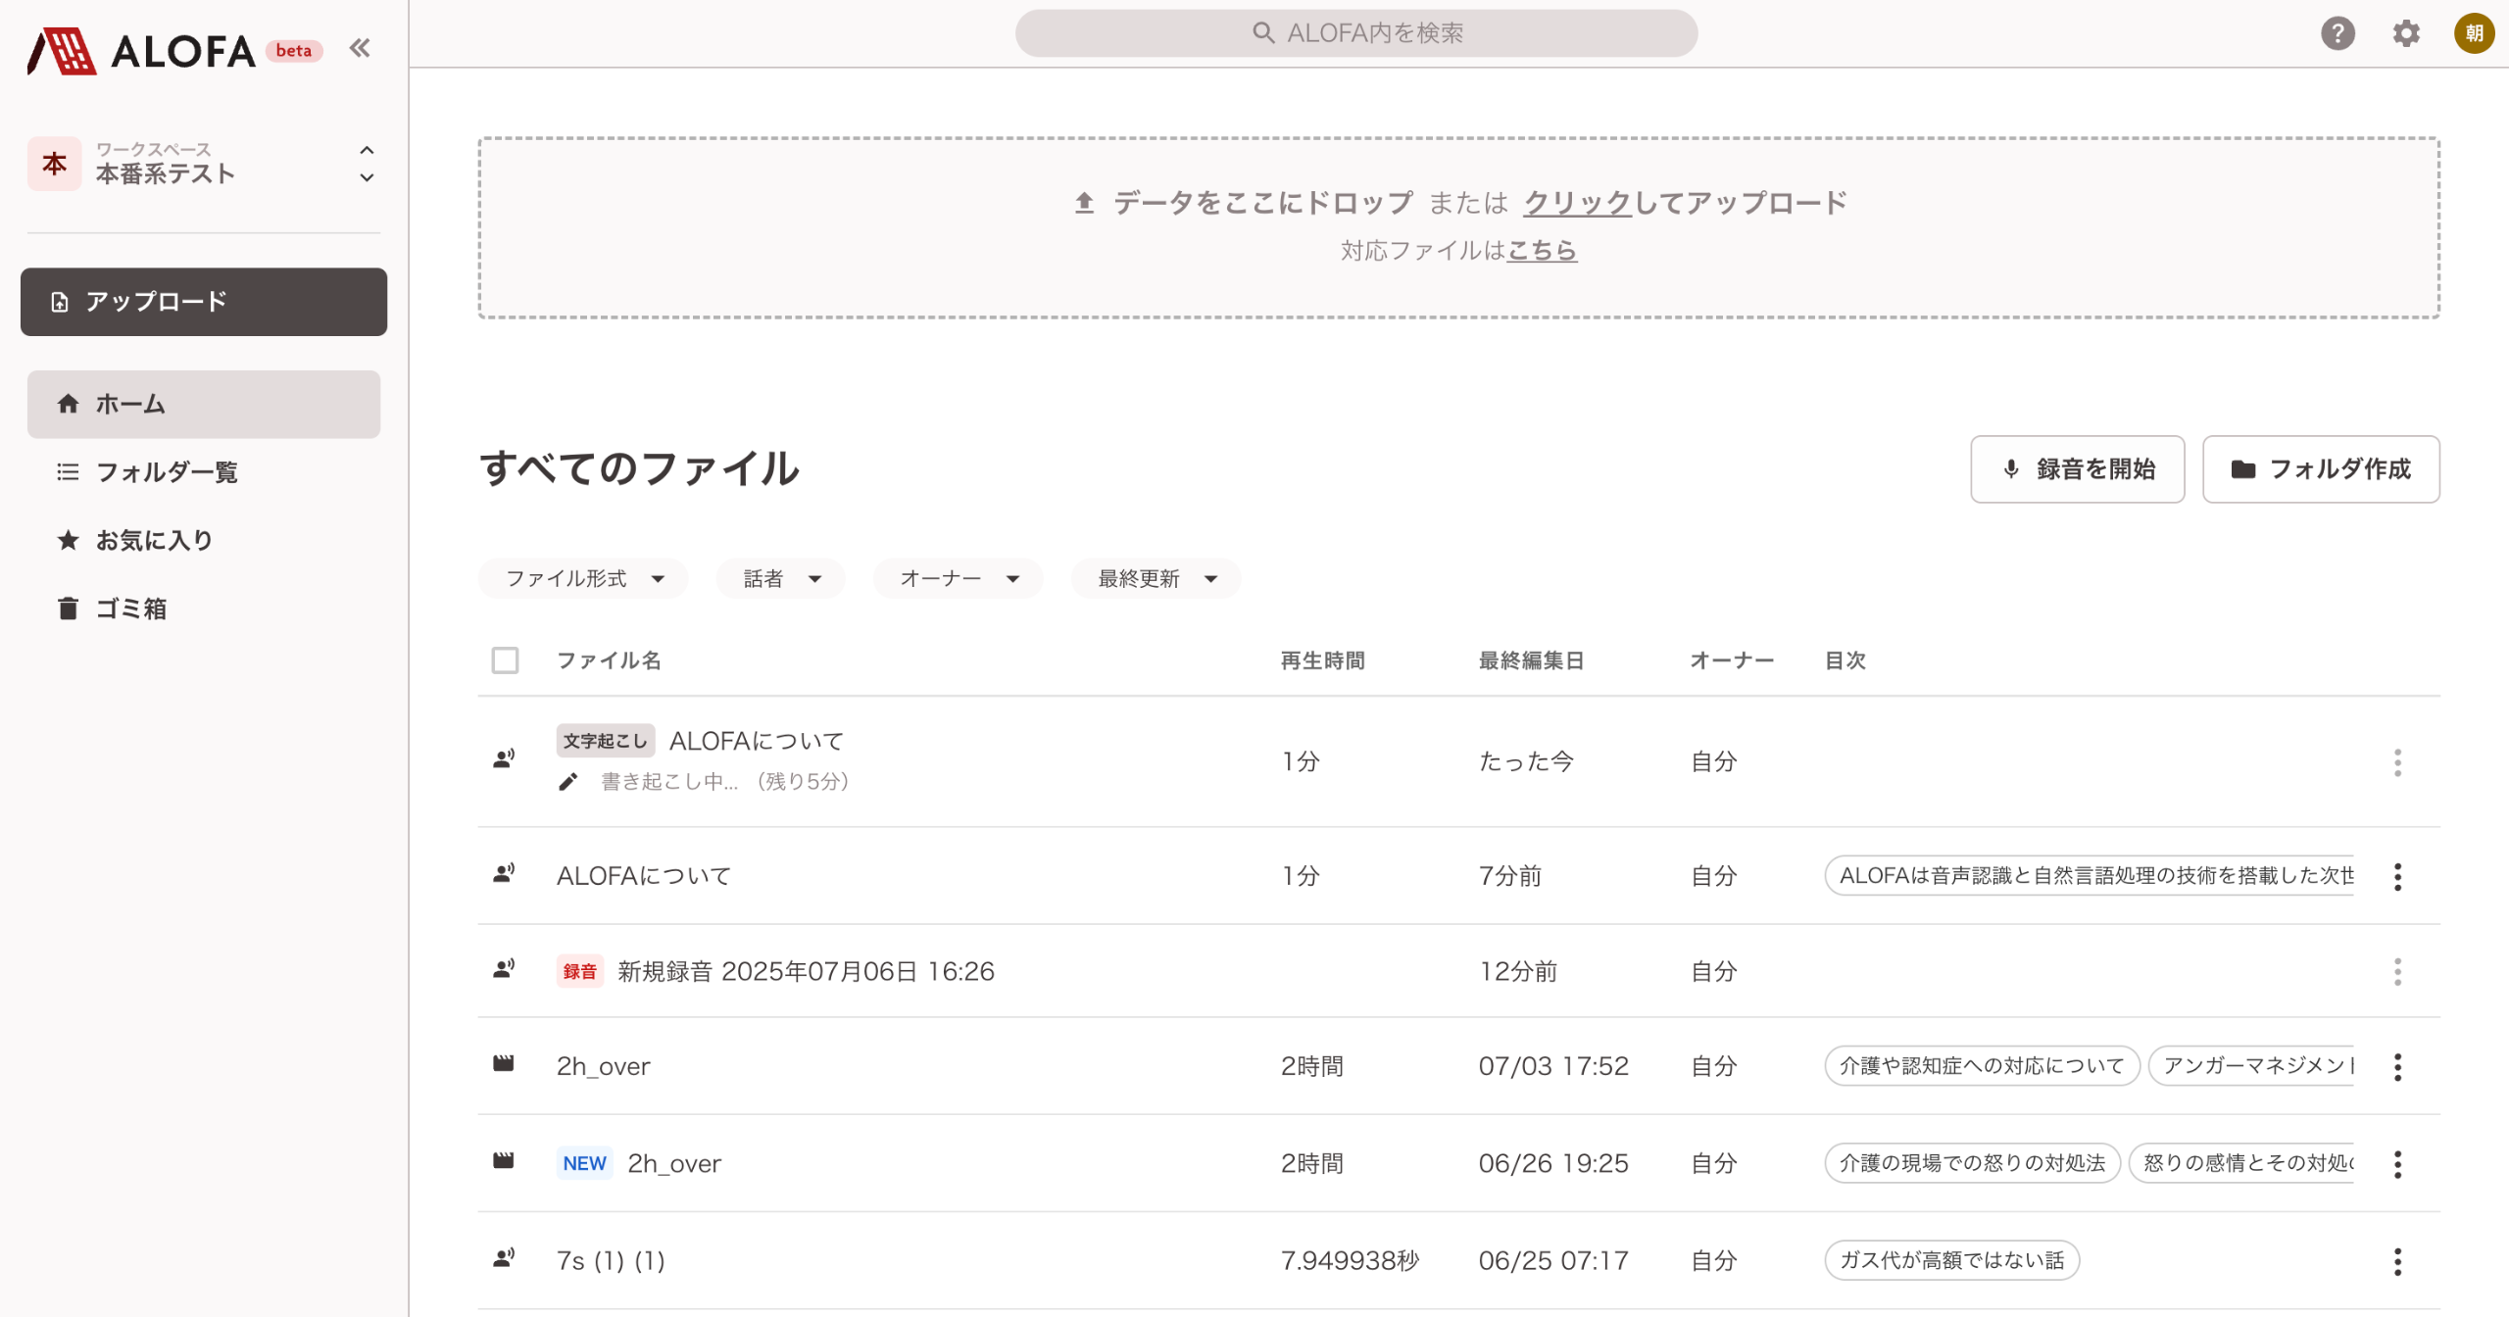Click the ALOFA内を検索 search field
The width and height of the screenshot is (2509, 1317).
(1356, 33)
